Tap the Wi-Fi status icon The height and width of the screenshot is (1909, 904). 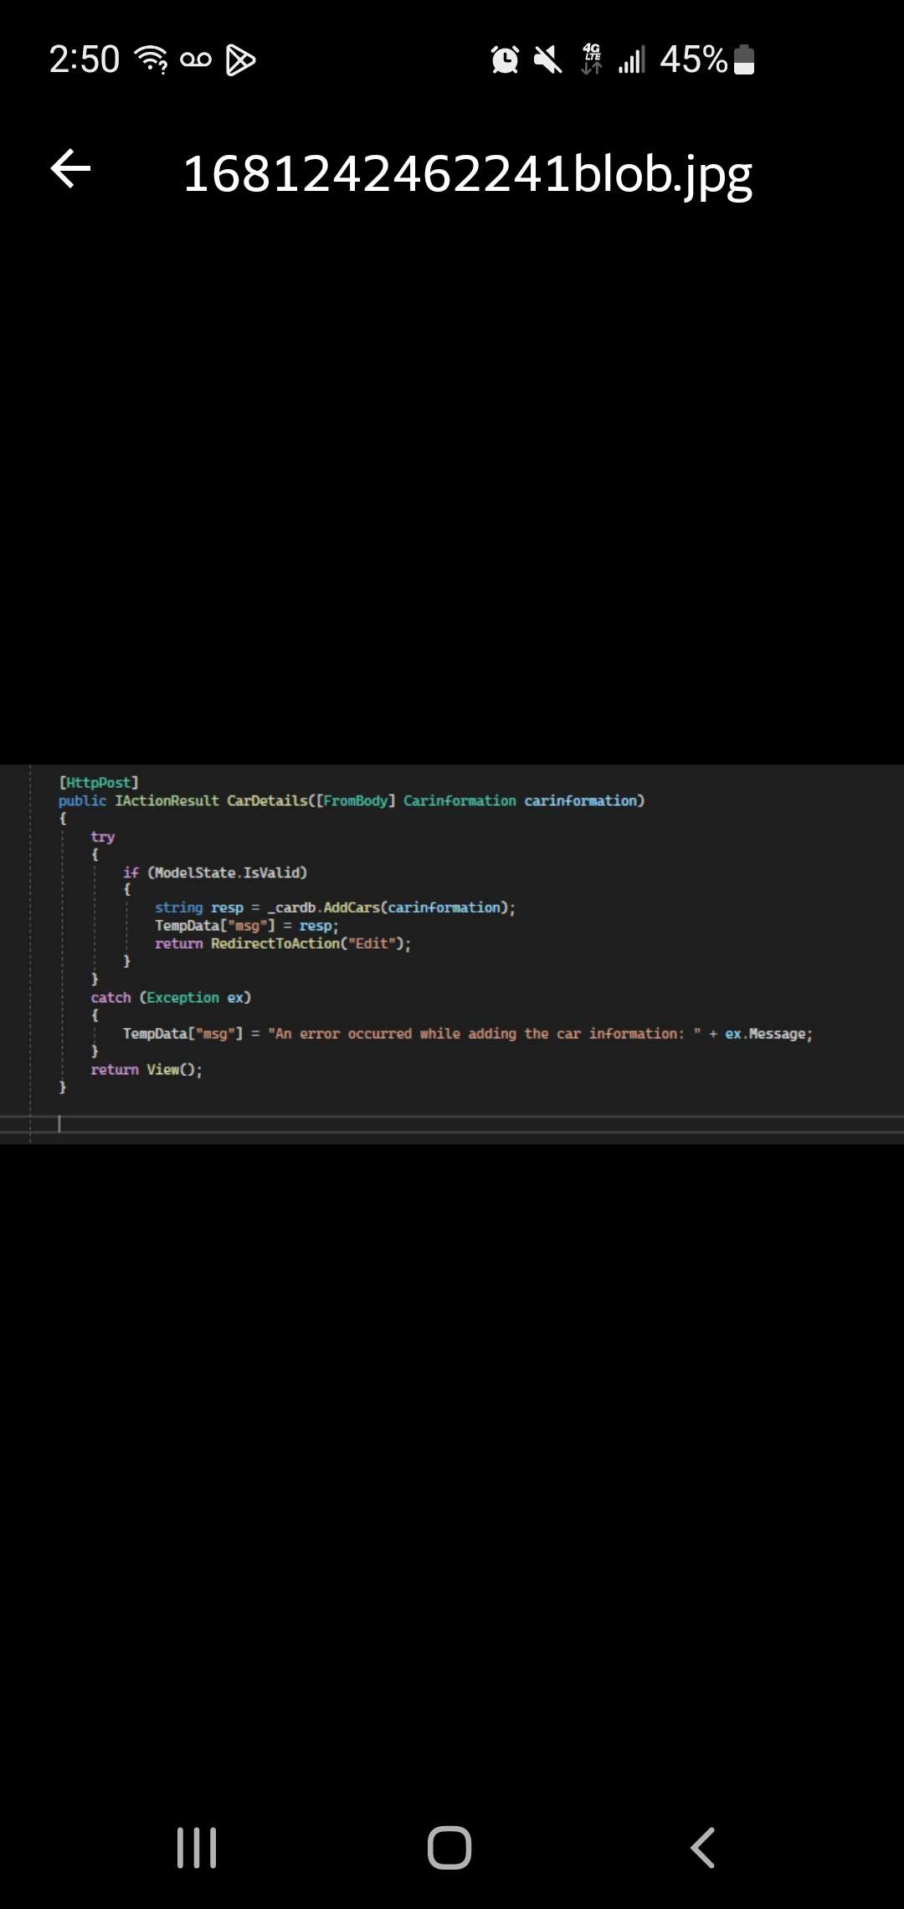pyautogui.click(x=152, y=59)
